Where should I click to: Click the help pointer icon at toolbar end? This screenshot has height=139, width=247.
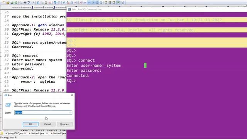[123, 3]
